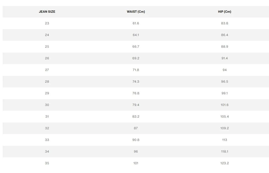Select waist value 90.8
269x173 pixels.
coord(136,140)
